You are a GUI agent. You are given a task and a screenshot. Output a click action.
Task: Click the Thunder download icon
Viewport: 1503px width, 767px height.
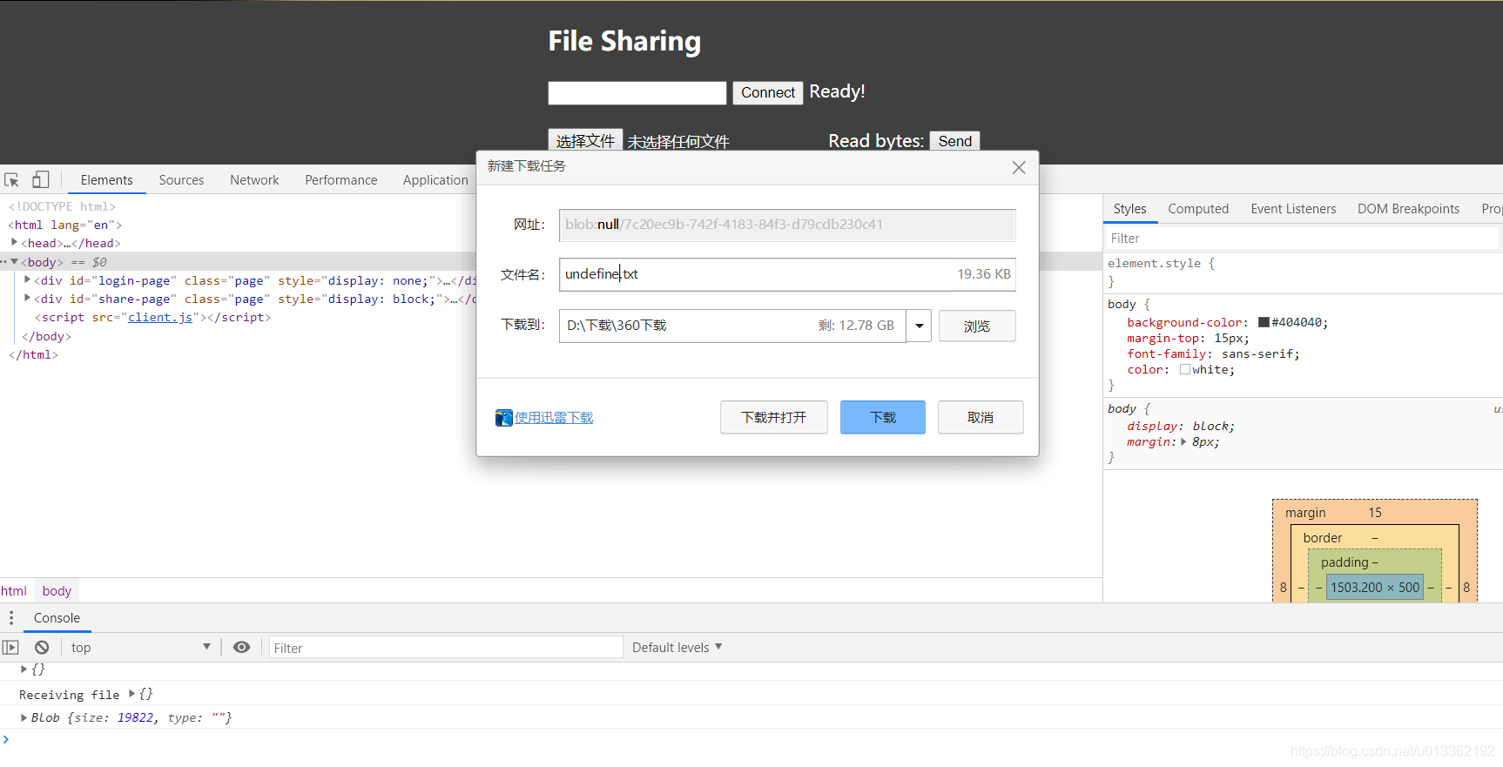503,418
